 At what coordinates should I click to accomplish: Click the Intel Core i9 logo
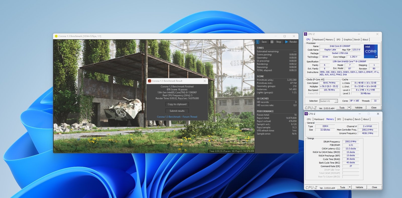pos(371,51)
